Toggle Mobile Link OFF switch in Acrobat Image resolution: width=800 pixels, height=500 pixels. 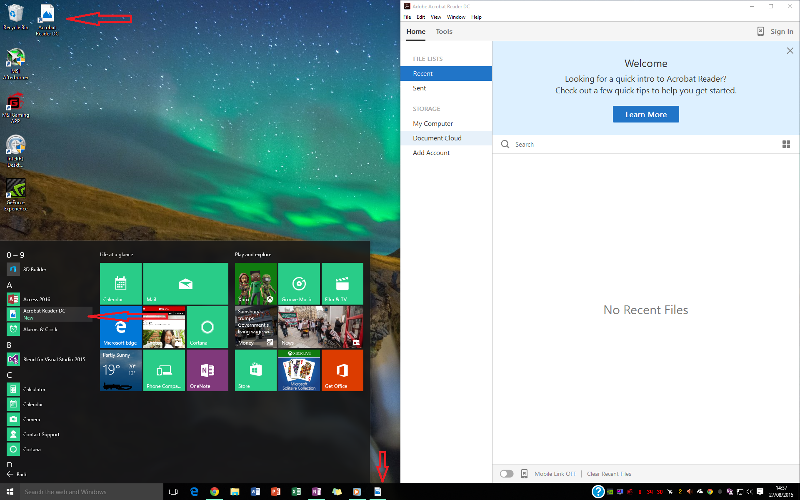tap(506, 473)
